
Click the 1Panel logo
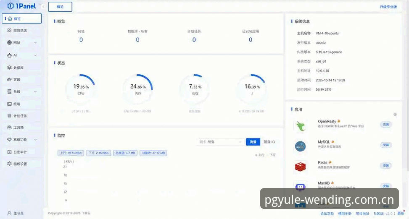click(x=22, y=6)
